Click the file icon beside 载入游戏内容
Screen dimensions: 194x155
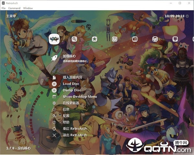coord(54,77)
